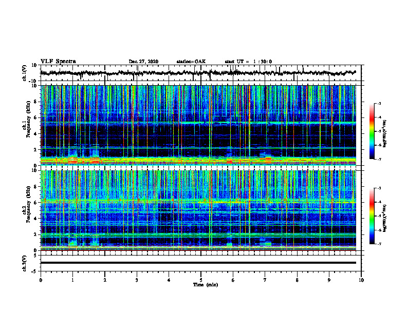Click the "9" tick on the Time axis
The height and width of the screenshot is (314, 407).
tap(329, 280)
